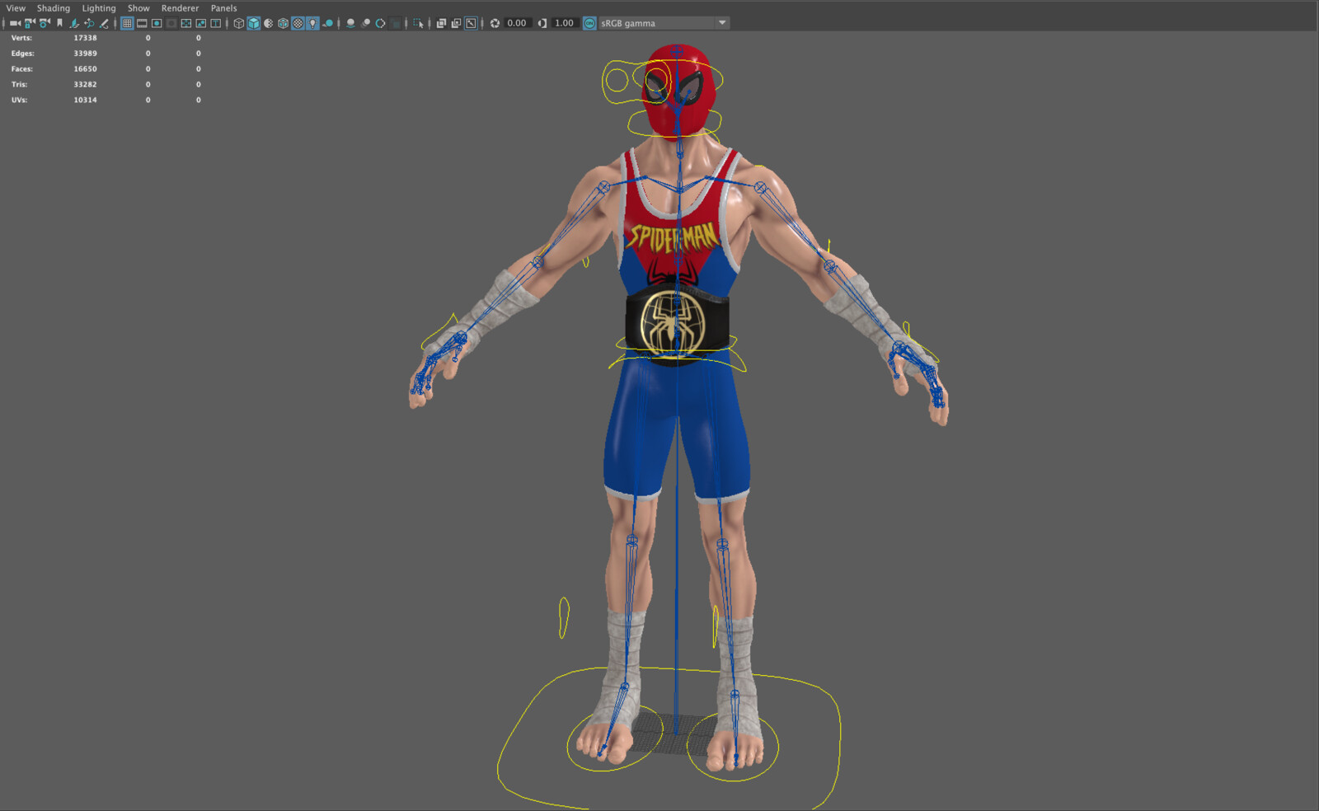Toggle the dimmed Depth of Field icon
1319x811 pixels.
395,23
